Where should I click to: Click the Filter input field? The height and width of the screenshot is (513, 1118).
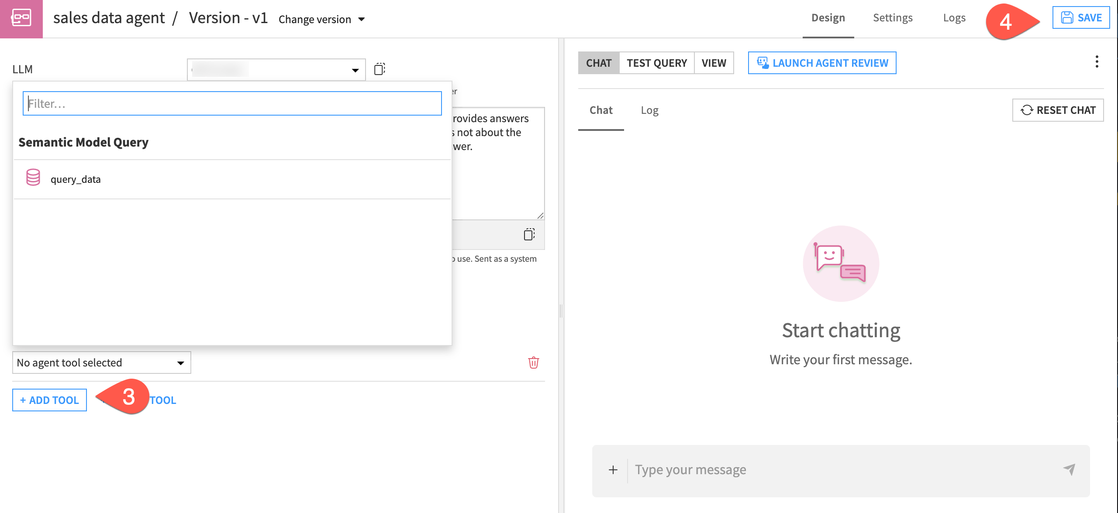[x=232, y=103]
